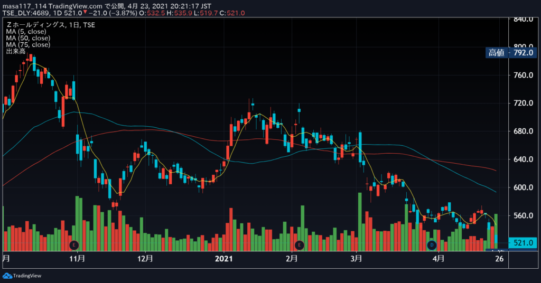The height and width of the screenshot is (283, 541).
Task: Click the earnings E marker above 11月
Action: pos(74,245)
